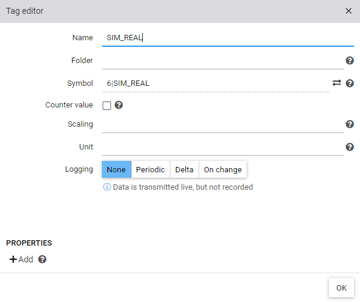Enable the Counter value checkbox
360x302 pixels.
coord(107,106)
